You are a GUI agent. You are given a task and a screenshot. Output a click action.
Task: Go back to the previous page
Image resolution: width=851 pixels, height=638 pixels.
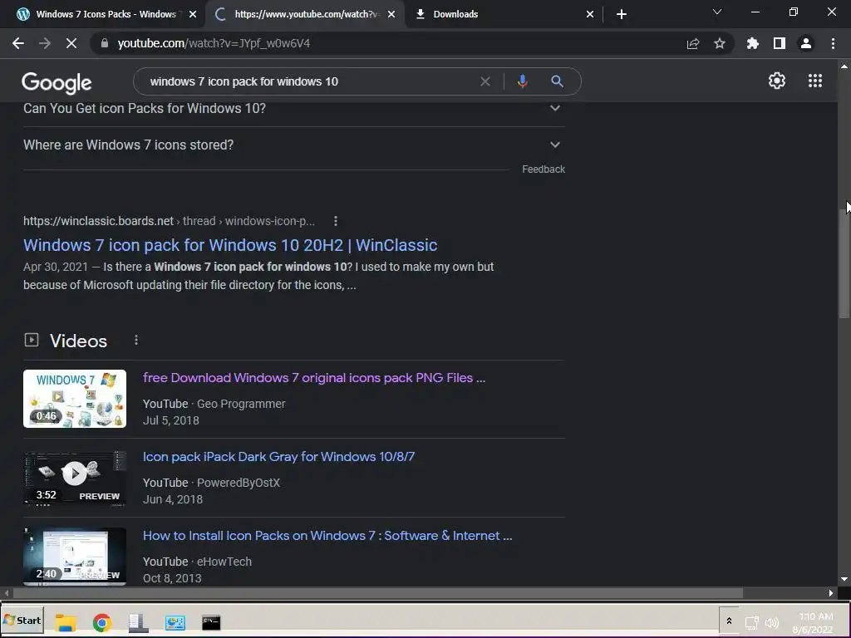tap(18, 43)
